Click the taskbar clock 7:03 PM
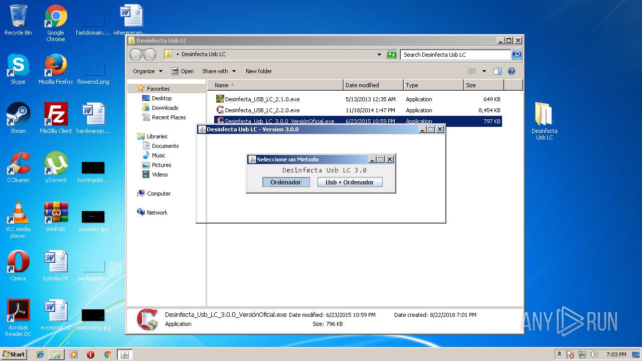 [x=616, y=354]
